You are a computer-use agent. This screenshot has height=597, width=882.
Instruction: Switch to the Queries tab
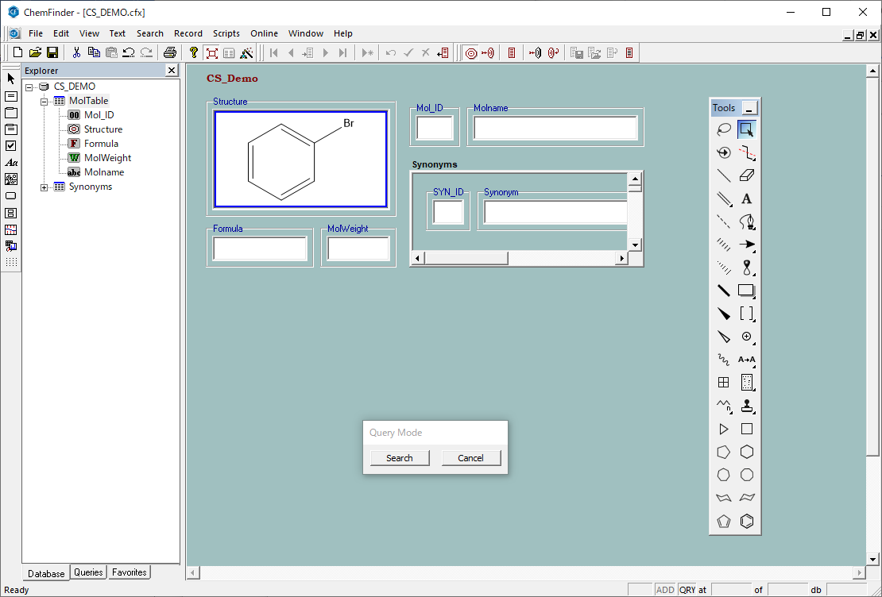88,572
